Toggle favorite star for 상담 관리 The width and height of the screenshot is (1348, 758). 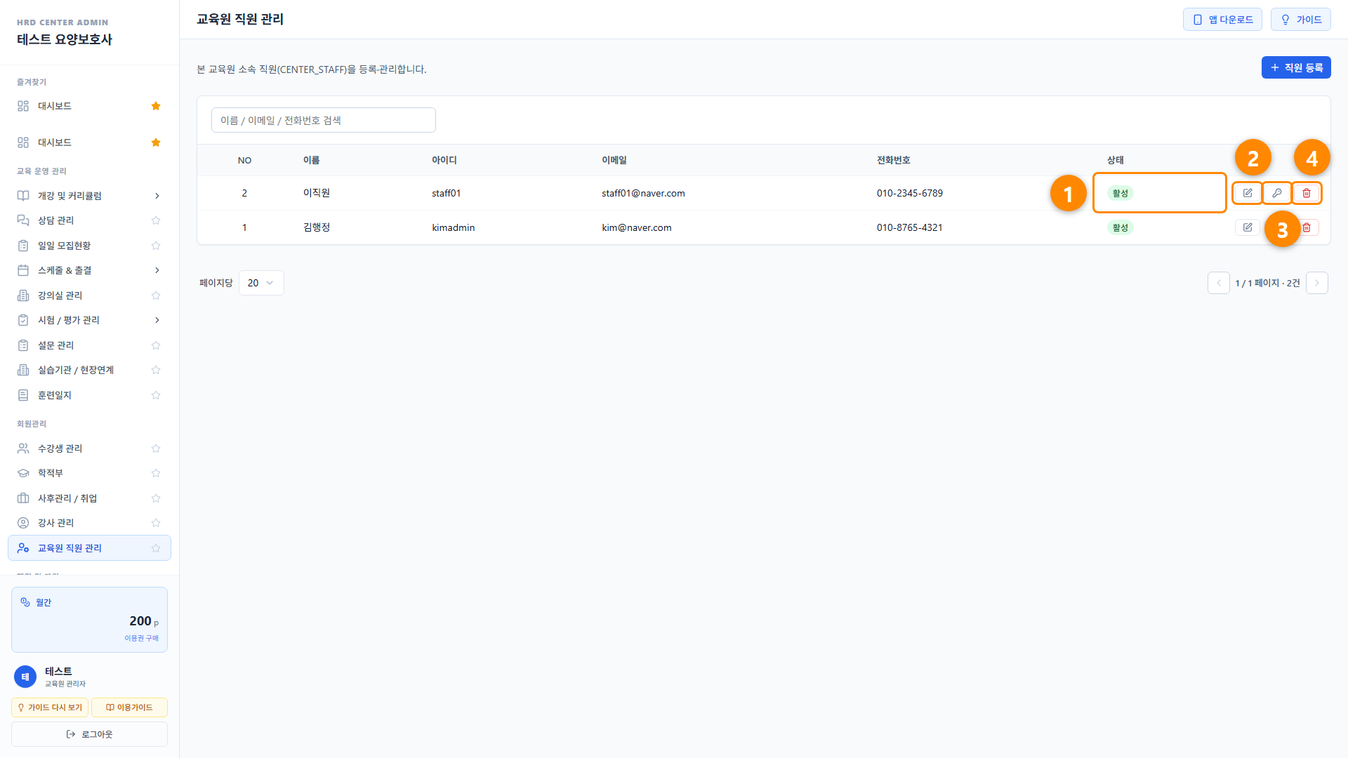tap(156, 220)
